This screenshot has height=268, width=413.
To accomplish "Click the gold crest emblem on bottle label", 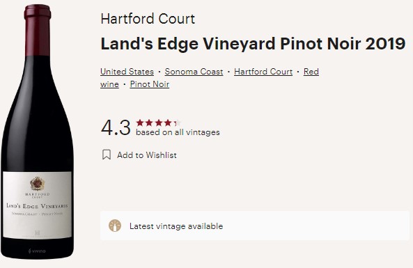I will click(38, 184).
